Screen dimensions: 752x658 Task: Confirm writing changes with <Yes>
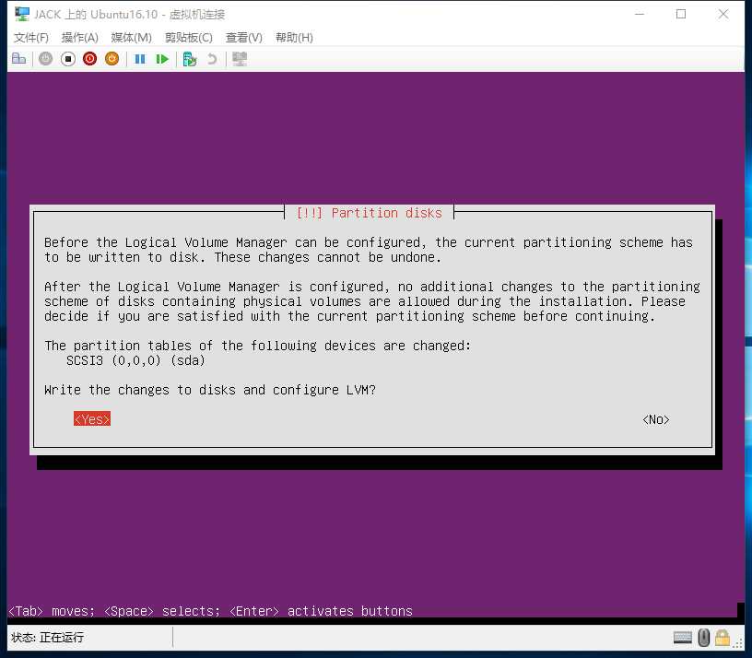coord(92,418)
